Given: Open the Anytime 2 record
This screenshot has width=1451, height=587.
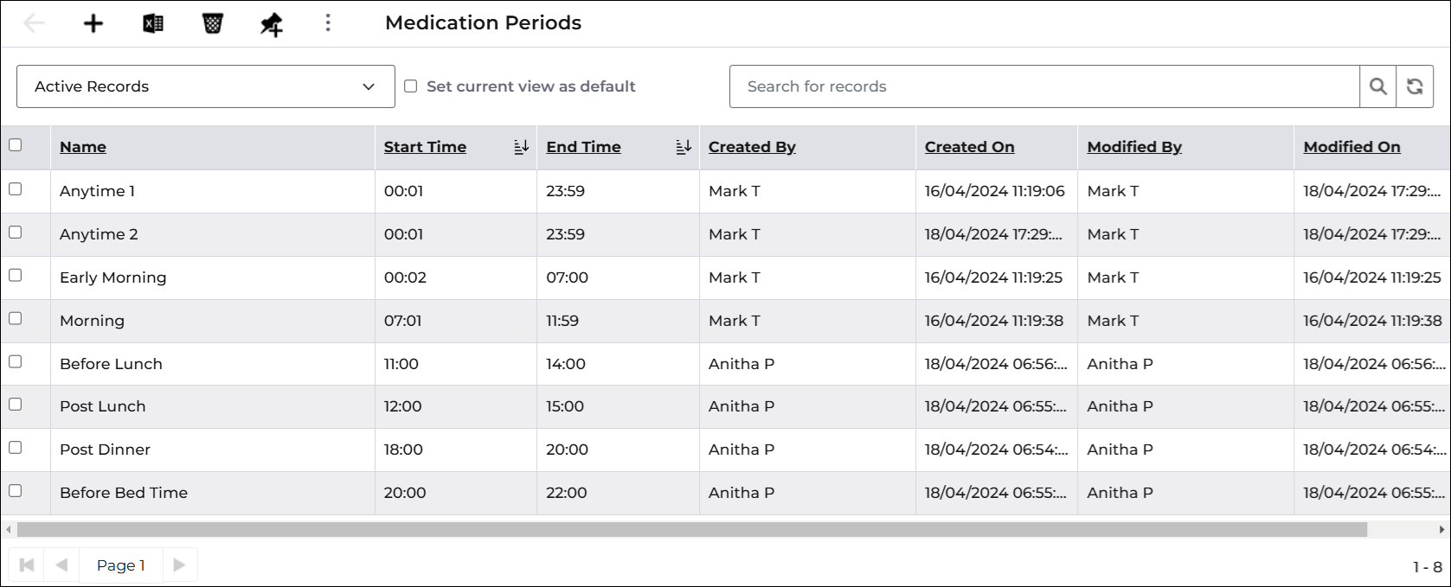Looking at the screenshot, I should coord(99,234).
